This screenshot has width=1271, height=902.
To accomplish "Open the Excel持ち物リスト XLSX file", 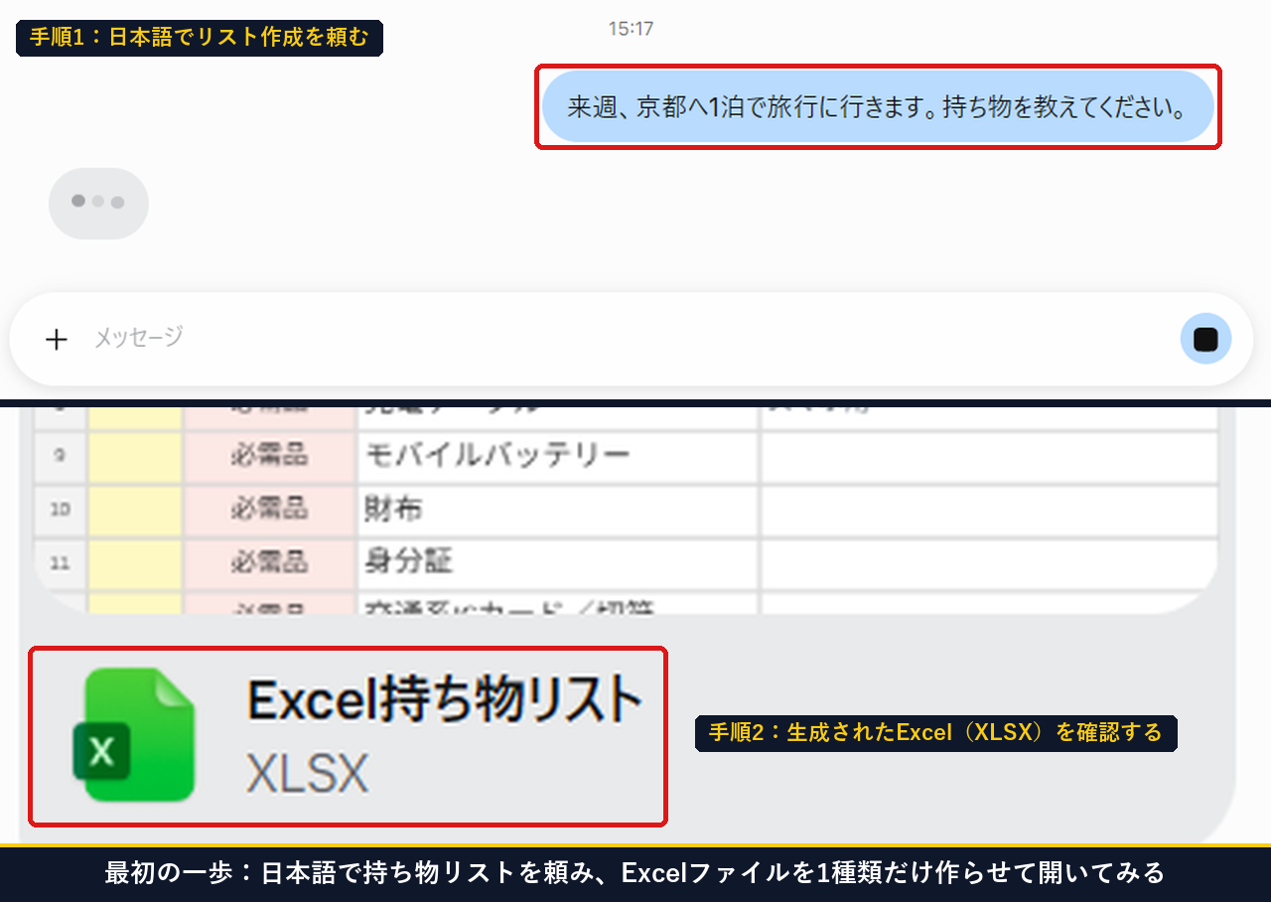I will point(348,736).
